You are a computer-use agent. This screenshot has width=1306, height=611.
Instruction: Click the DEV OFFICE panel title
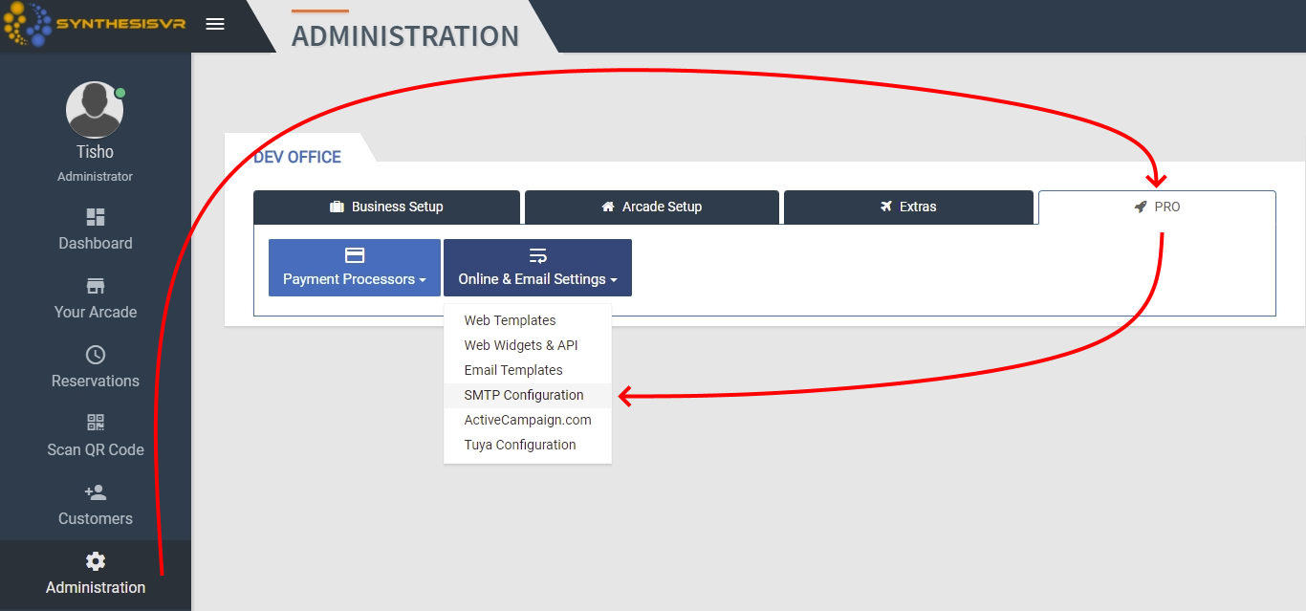297,157
